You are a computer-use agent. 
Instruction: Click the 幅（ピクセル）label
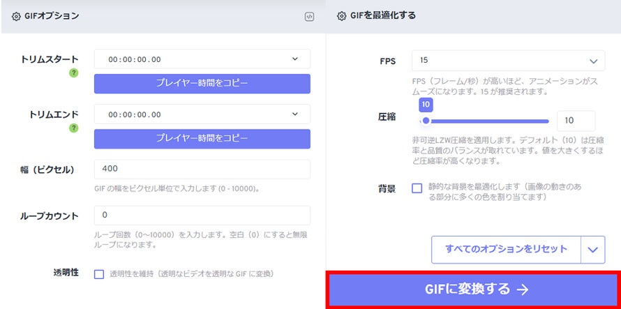[47, 169]
